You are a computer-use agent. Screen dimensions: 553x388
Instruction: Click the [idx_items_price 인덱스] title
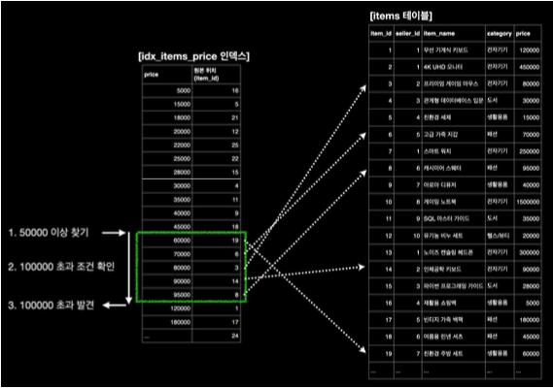point(193,56)
